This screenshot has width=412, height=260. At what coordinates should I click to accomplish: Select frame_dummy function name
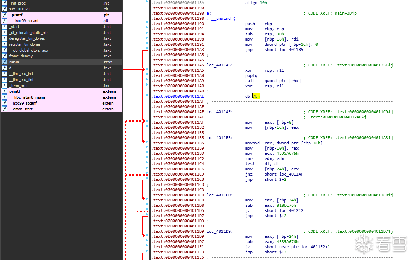(x=21, y=56)
